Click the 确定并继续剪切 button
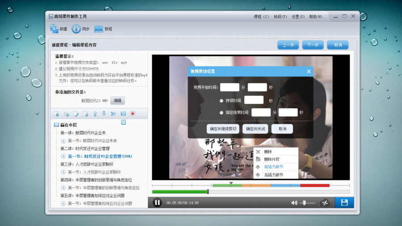The height and width of the screenshot is (226, 402). point(223,129)
